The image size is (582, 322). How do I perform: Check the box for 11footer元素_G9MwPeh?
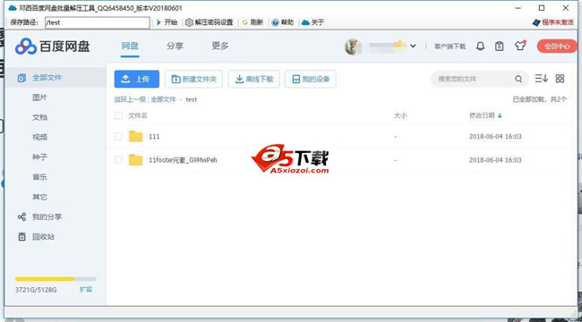118,160
